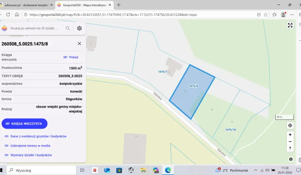The image size is (301, 175).
Task: Open favorites list icon
Action: pos(275,15)
